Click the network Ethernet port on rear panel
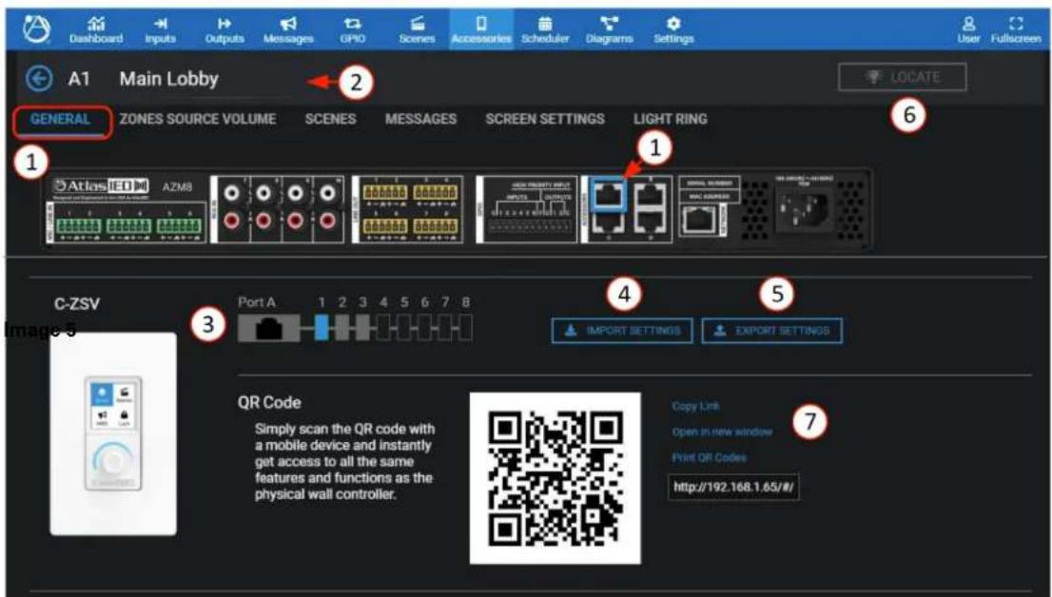1052x597 pixels. coord(698,221)
